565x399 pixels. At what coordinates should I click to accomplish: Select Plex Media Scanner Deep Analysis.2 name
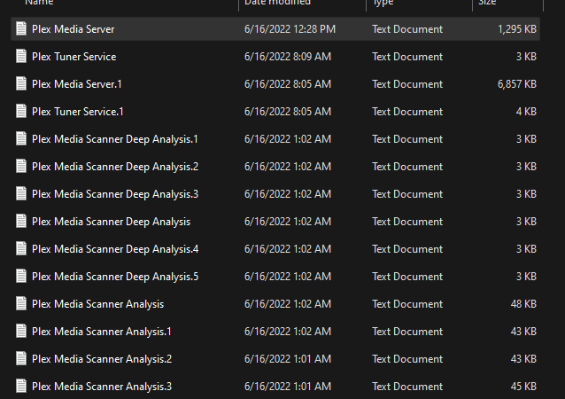coord(115,167)
